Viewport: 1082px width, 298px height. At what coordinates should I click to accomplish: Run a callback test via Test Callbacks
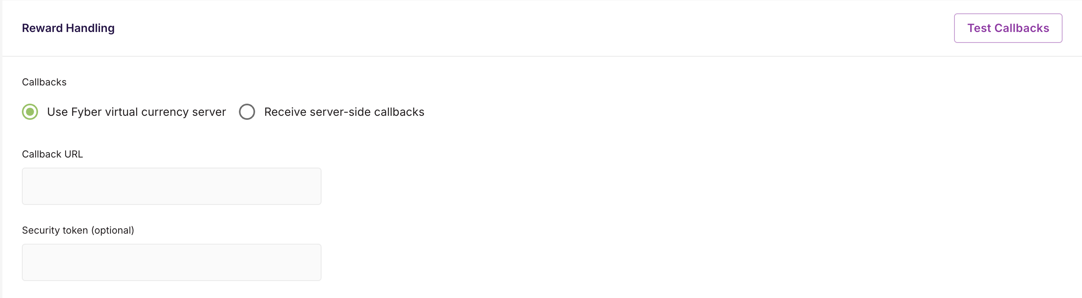(x=1007, y=28)
